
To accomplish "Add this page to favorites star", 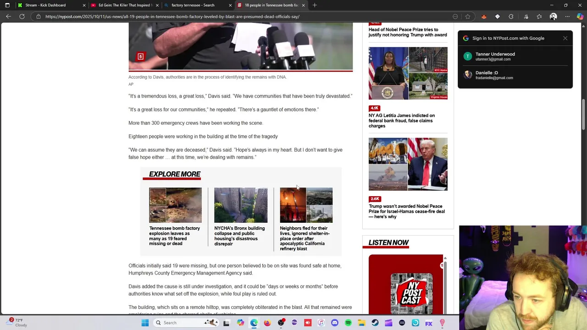I will point(467,16).
